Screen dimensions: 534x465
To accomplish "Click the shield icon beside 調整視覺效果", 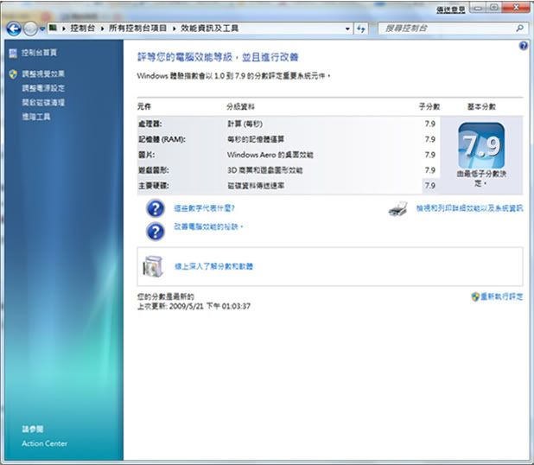I will [13, 74].
